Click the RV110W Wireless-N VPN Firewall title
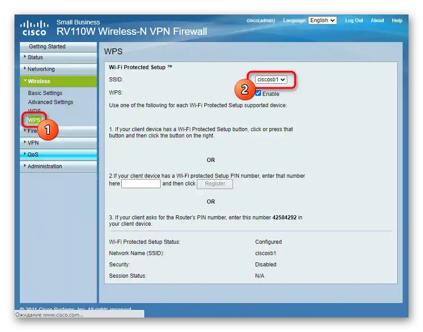This screenshot has width=423, height=332. 132,31
